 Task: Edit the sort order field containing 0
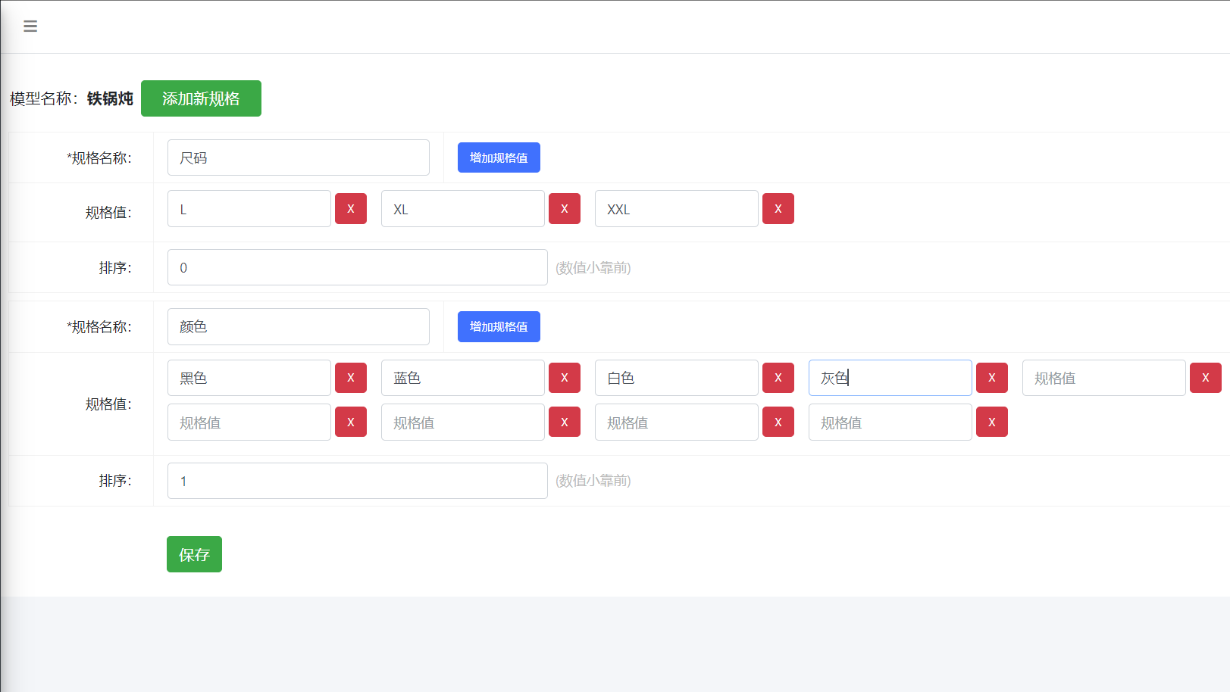click(357, 267)
